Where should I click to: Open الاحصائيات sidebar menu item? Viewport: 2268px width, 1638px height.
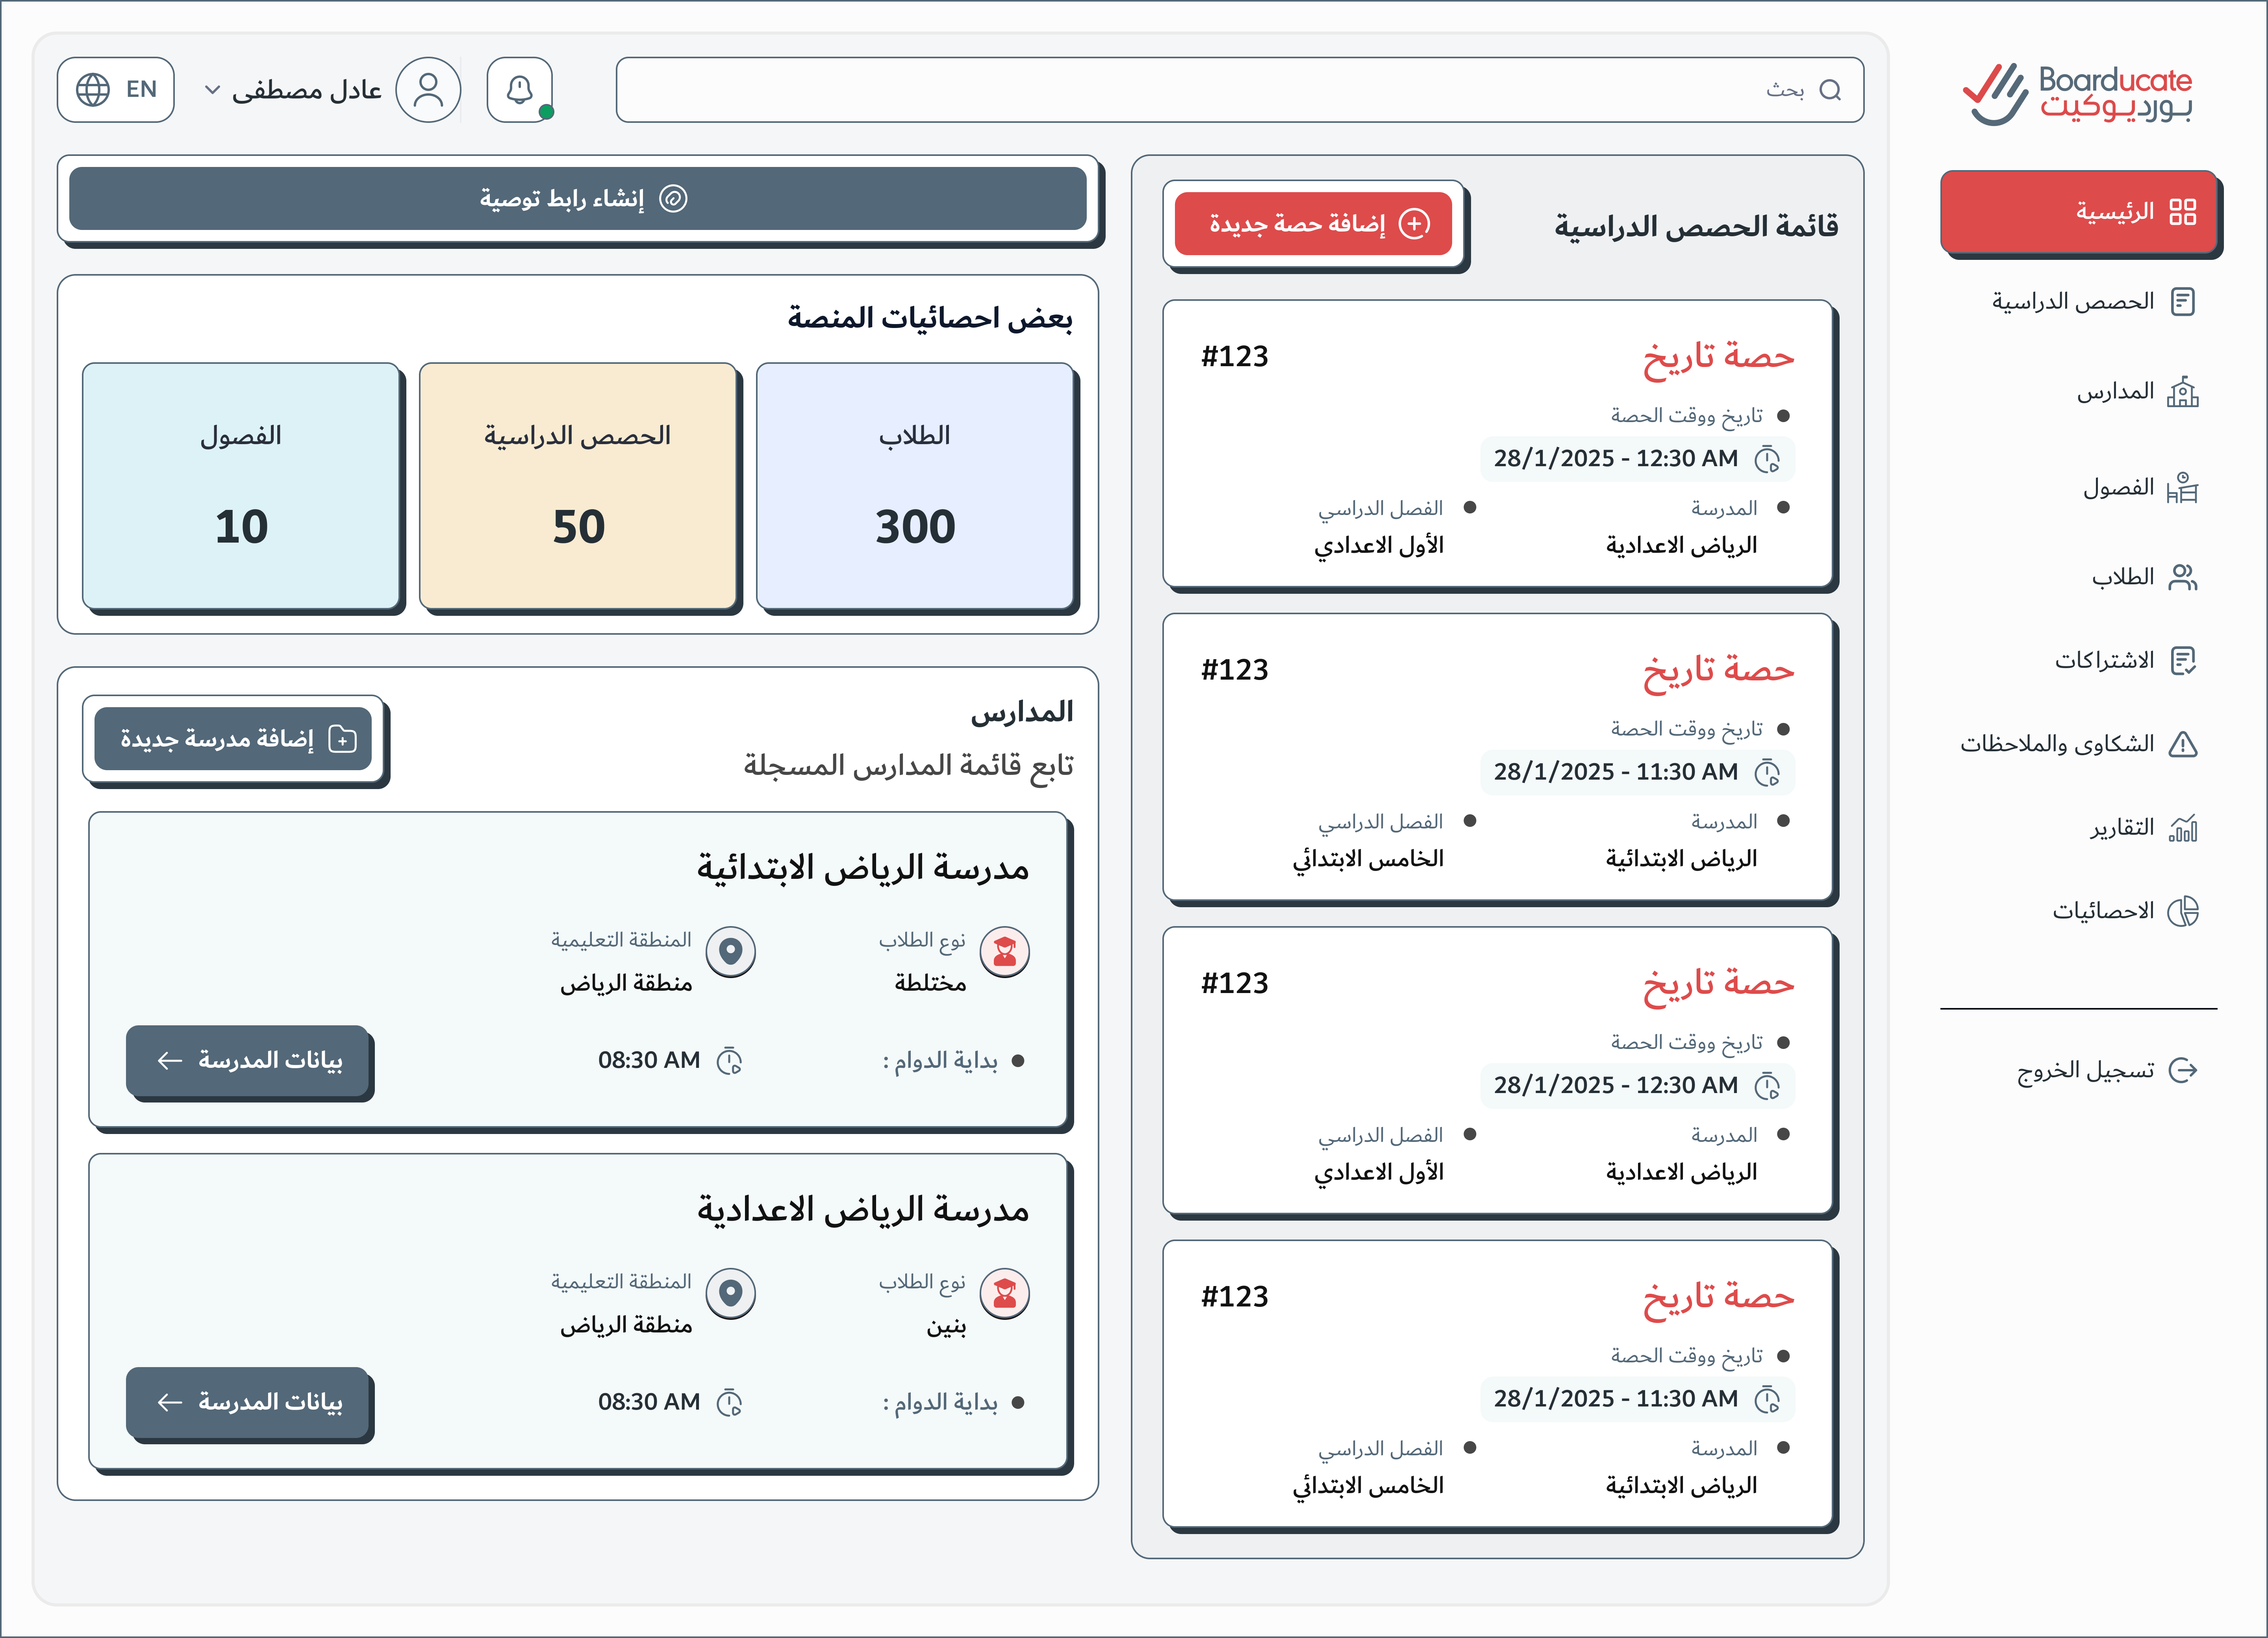coord(2125,911)
